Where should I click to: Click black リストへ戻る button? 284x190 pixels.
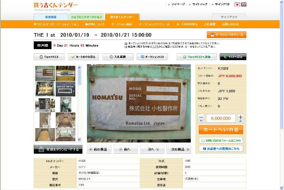(x=233, y=57)
